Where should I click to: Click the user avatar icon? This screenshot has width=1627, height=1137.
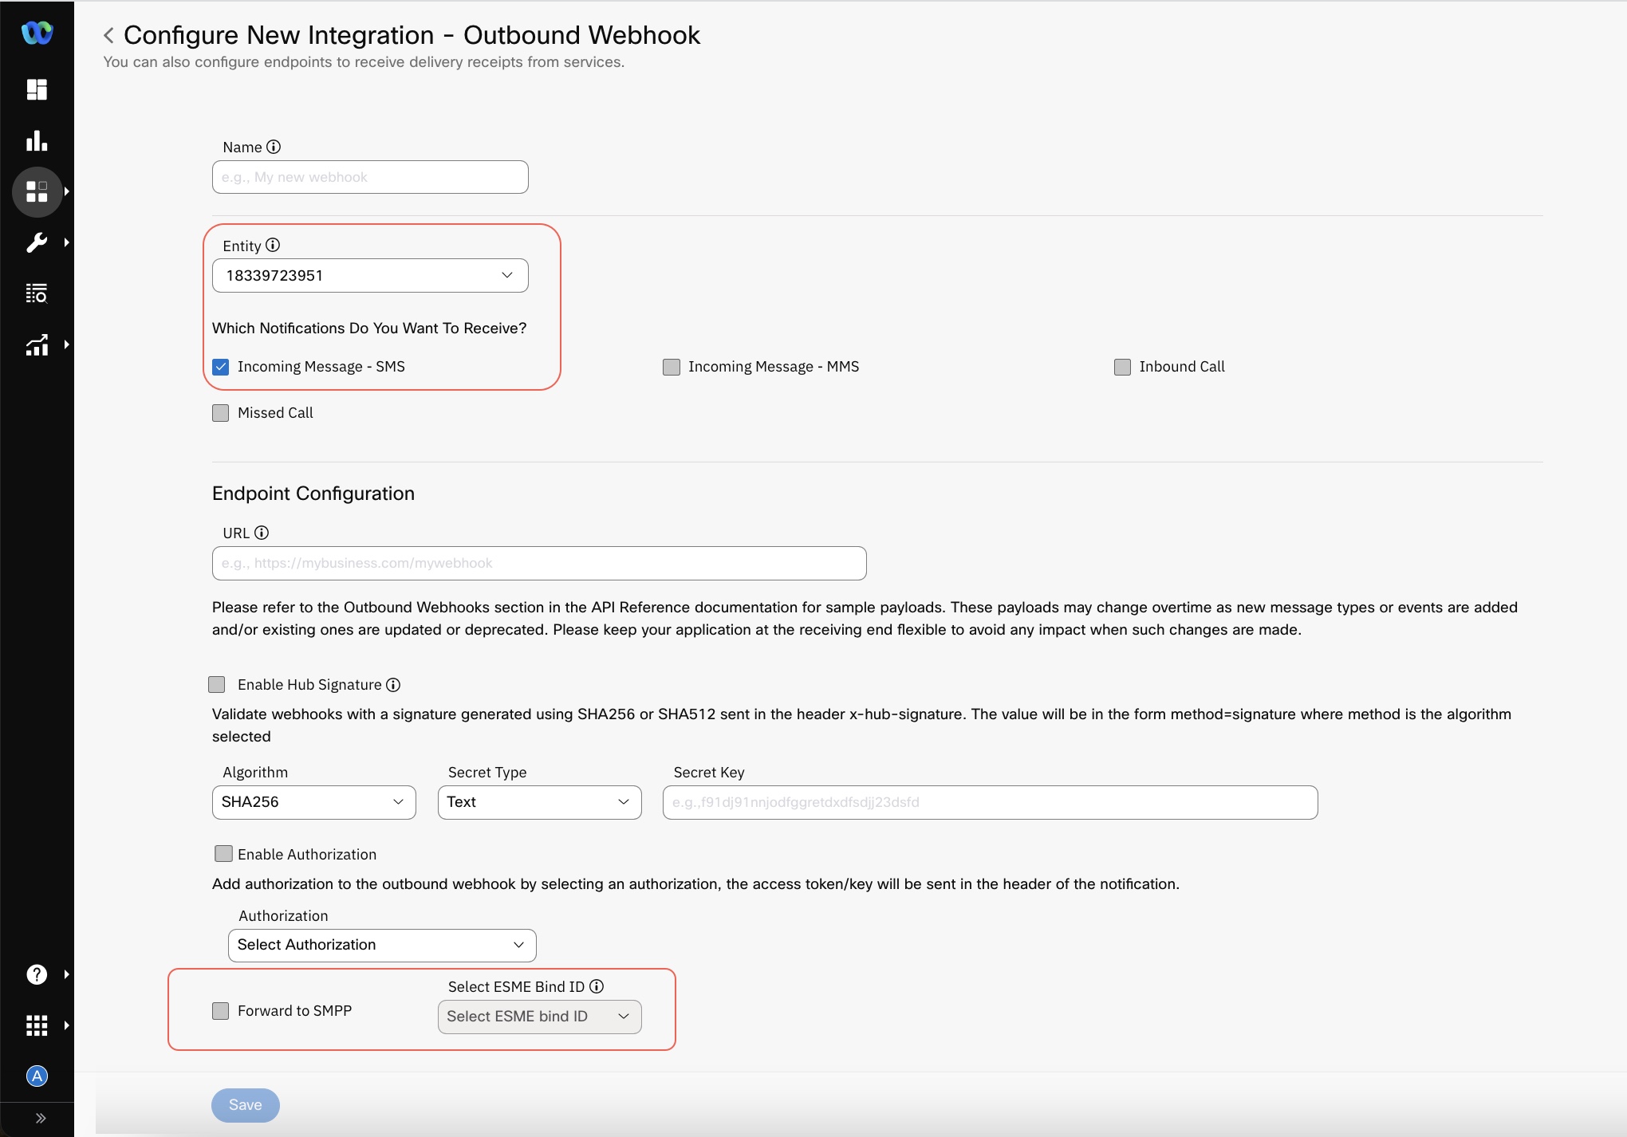click(37, 1076)
